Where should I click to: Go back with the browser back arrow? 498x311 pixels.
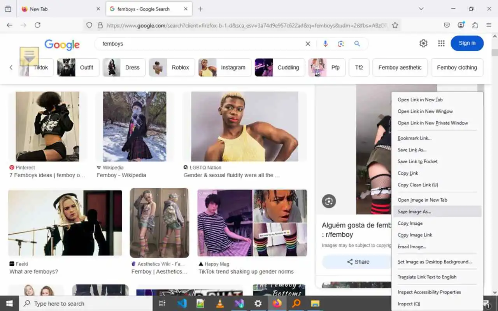tap(10, 25)
